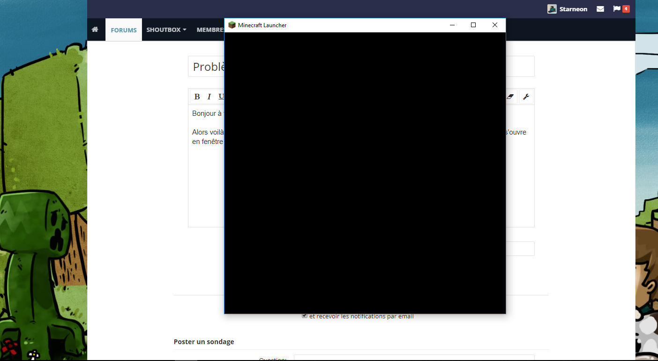Click the Minecraft grass block icon in title bar
Viewport: 658px width, 361px height.
(232, 25)
